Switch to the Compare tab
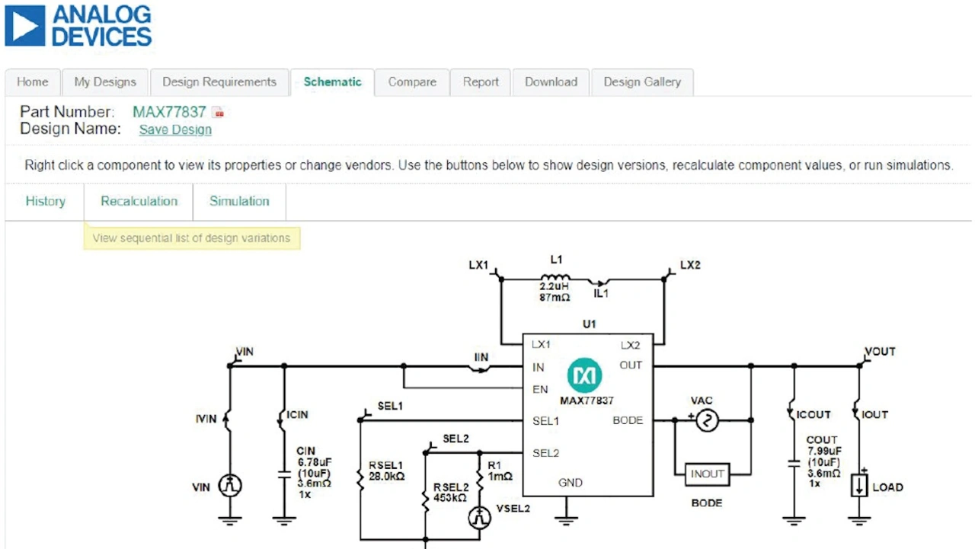This screenshot has width=975, height=549. (412, 82)
